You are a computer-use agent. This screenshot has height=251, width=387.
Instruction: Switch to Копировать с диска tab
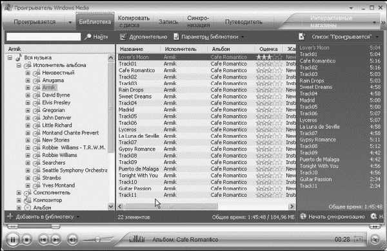(x=134, y=21)
